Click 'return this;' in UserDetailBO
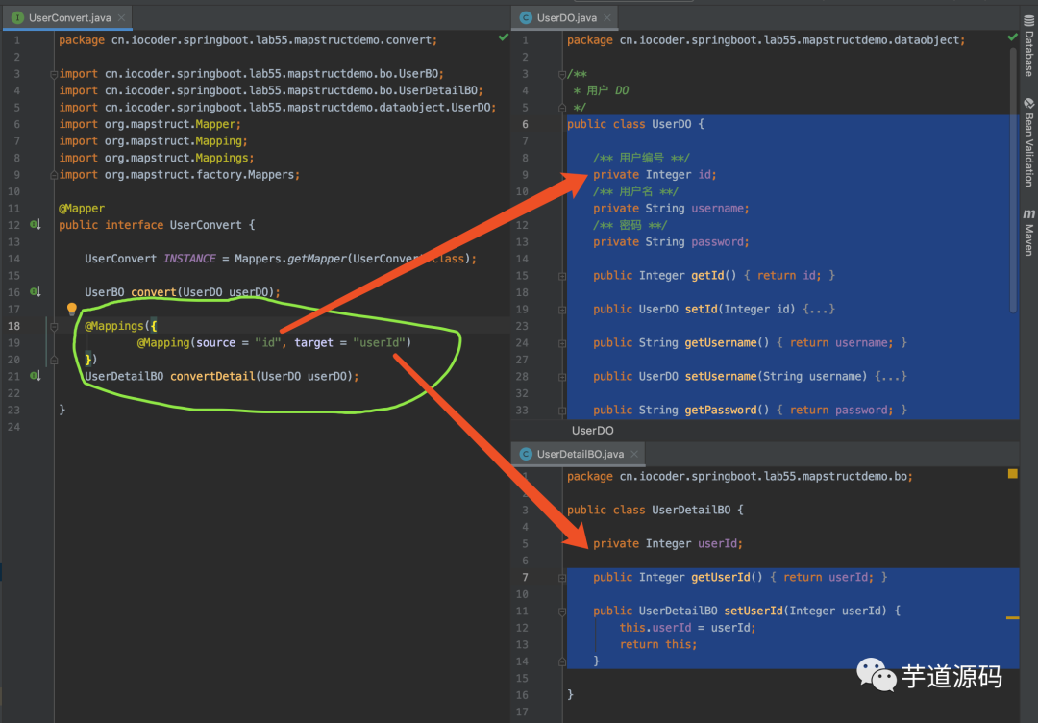This screenshot has height=723, width=1038. [x=658, y=644]
